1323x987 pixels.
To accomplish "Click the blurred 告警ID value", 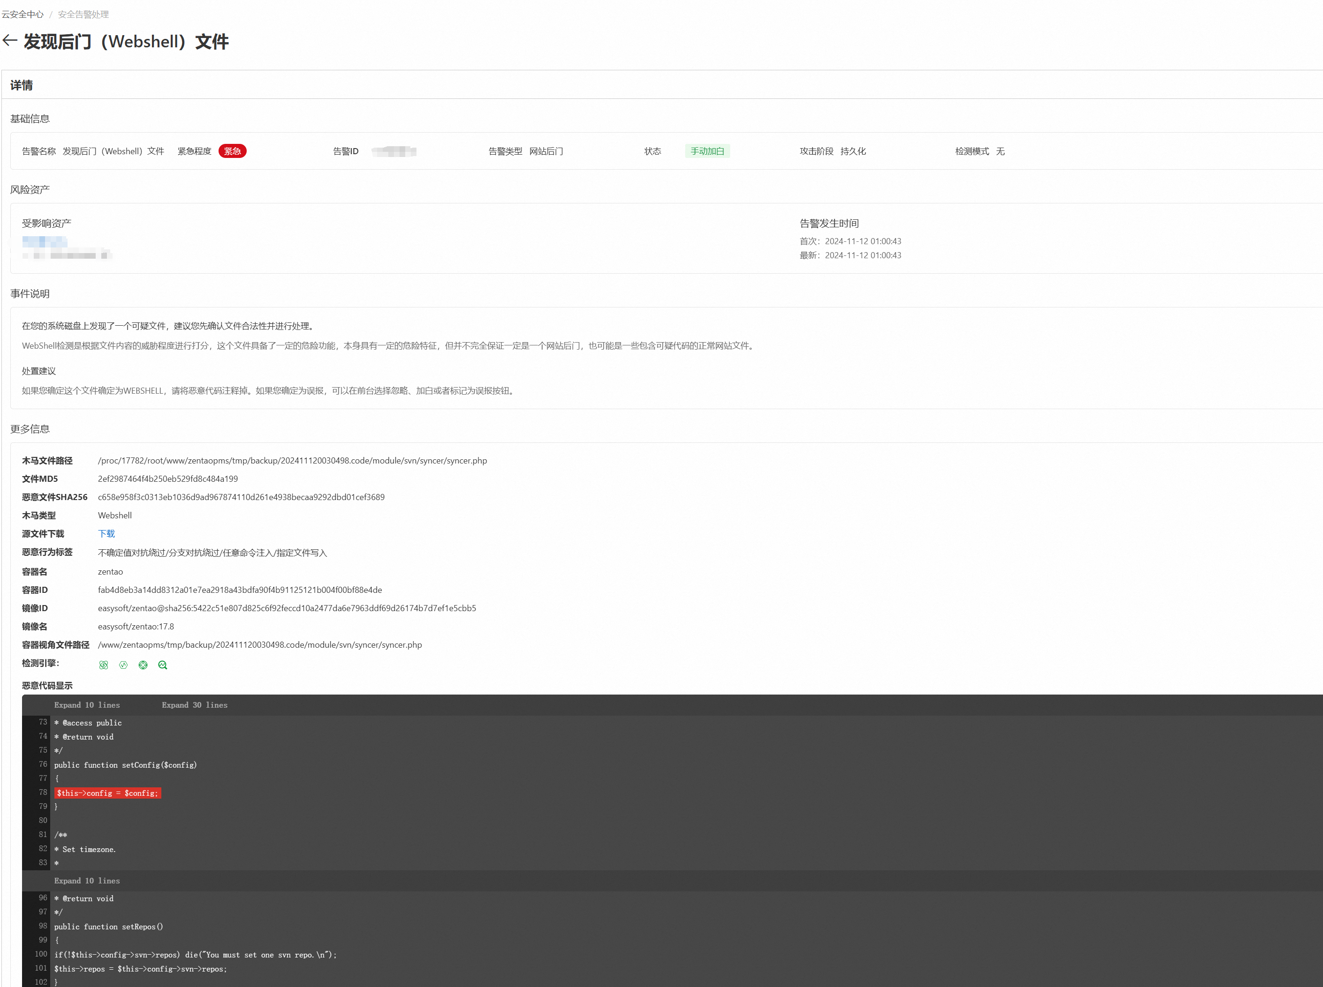I will 394,151.
